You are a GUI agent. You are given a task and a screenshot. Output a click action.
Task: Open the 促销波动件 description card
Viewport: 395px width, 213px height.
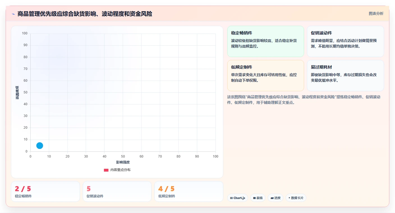point(345,41)
